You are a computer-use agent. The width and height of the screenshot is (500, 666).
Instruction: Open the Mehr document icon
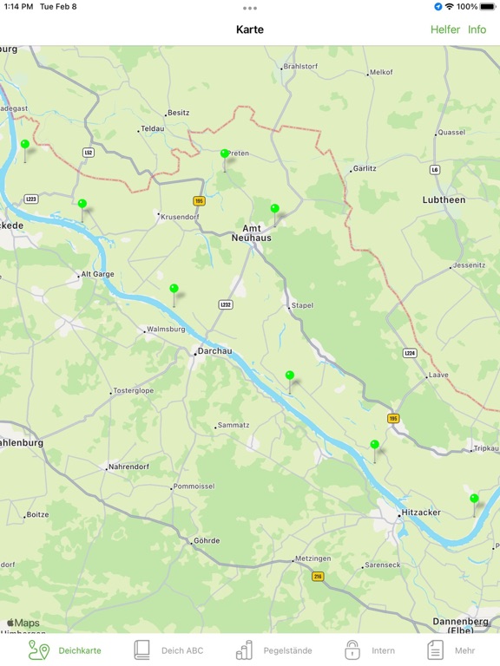(435, 650)
